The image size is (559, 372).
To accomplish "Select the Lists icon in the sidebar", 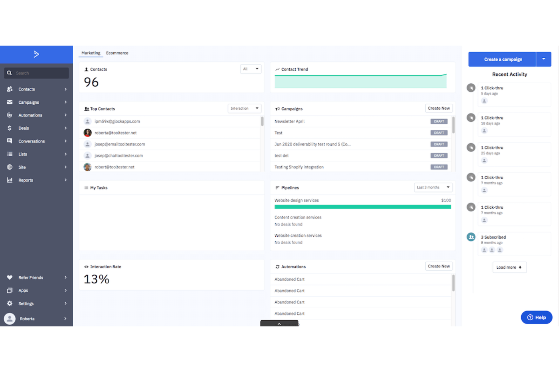I will click(9, 154).
